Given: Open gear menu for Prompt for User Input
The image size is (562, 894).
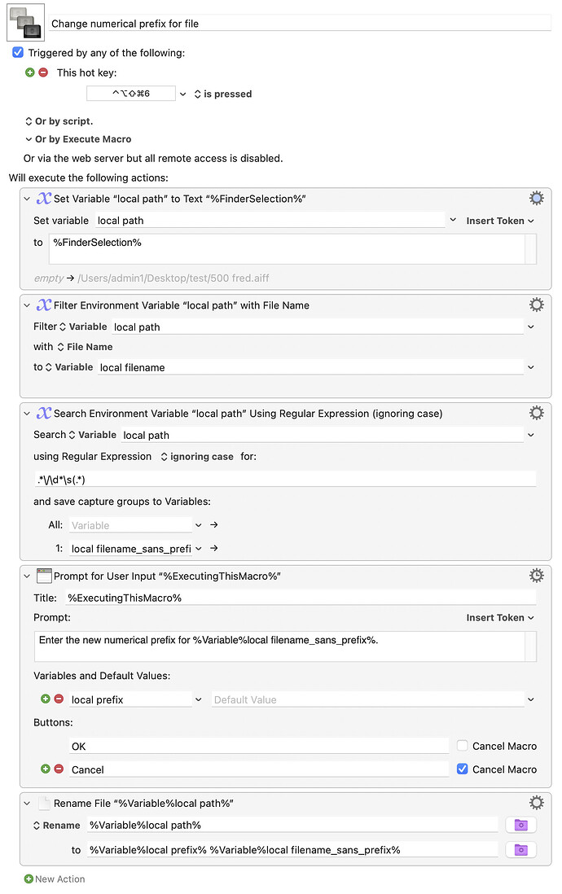Looking at the screenshot, I should 536,576.
